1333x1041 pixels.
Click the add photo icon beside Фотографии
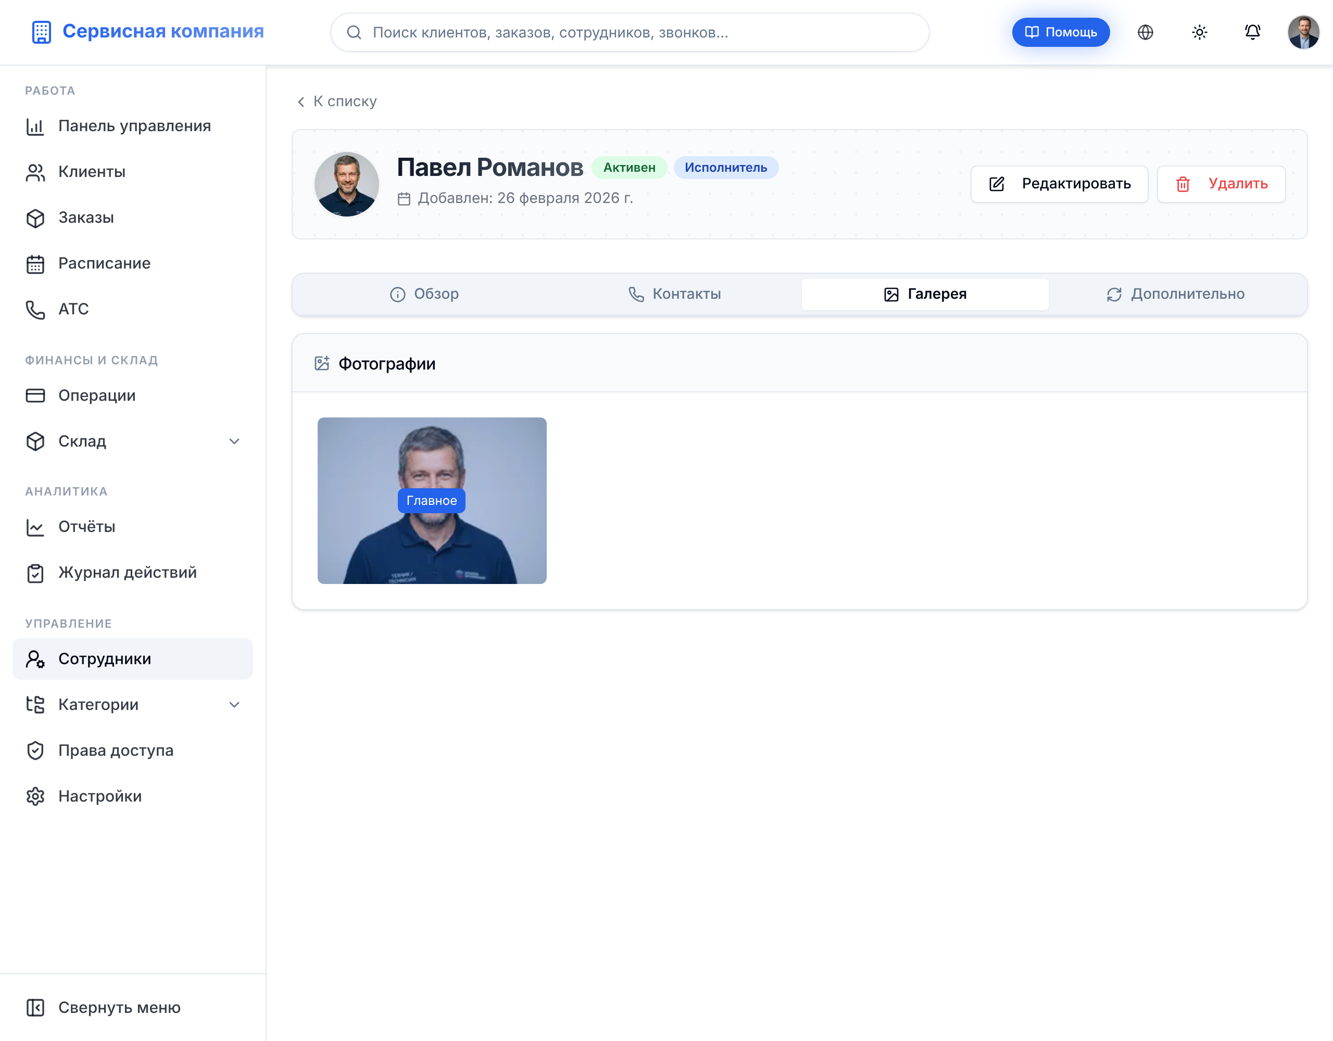click(x=322, y=364)
